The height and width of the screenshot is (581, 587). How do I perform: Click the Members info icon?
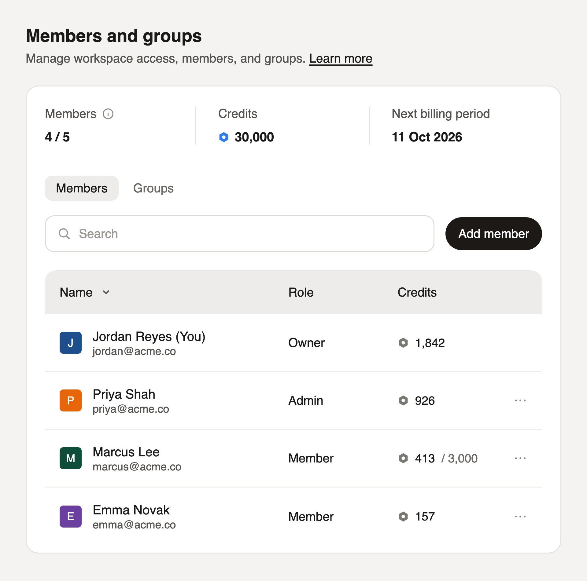point(108,114)
